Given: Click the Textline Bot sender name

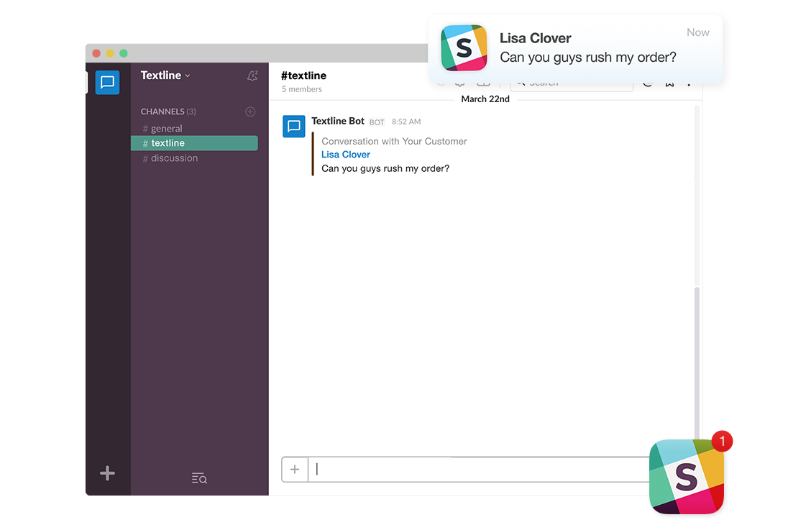Looking at the screenshot, I should click(x=338, y=122).
